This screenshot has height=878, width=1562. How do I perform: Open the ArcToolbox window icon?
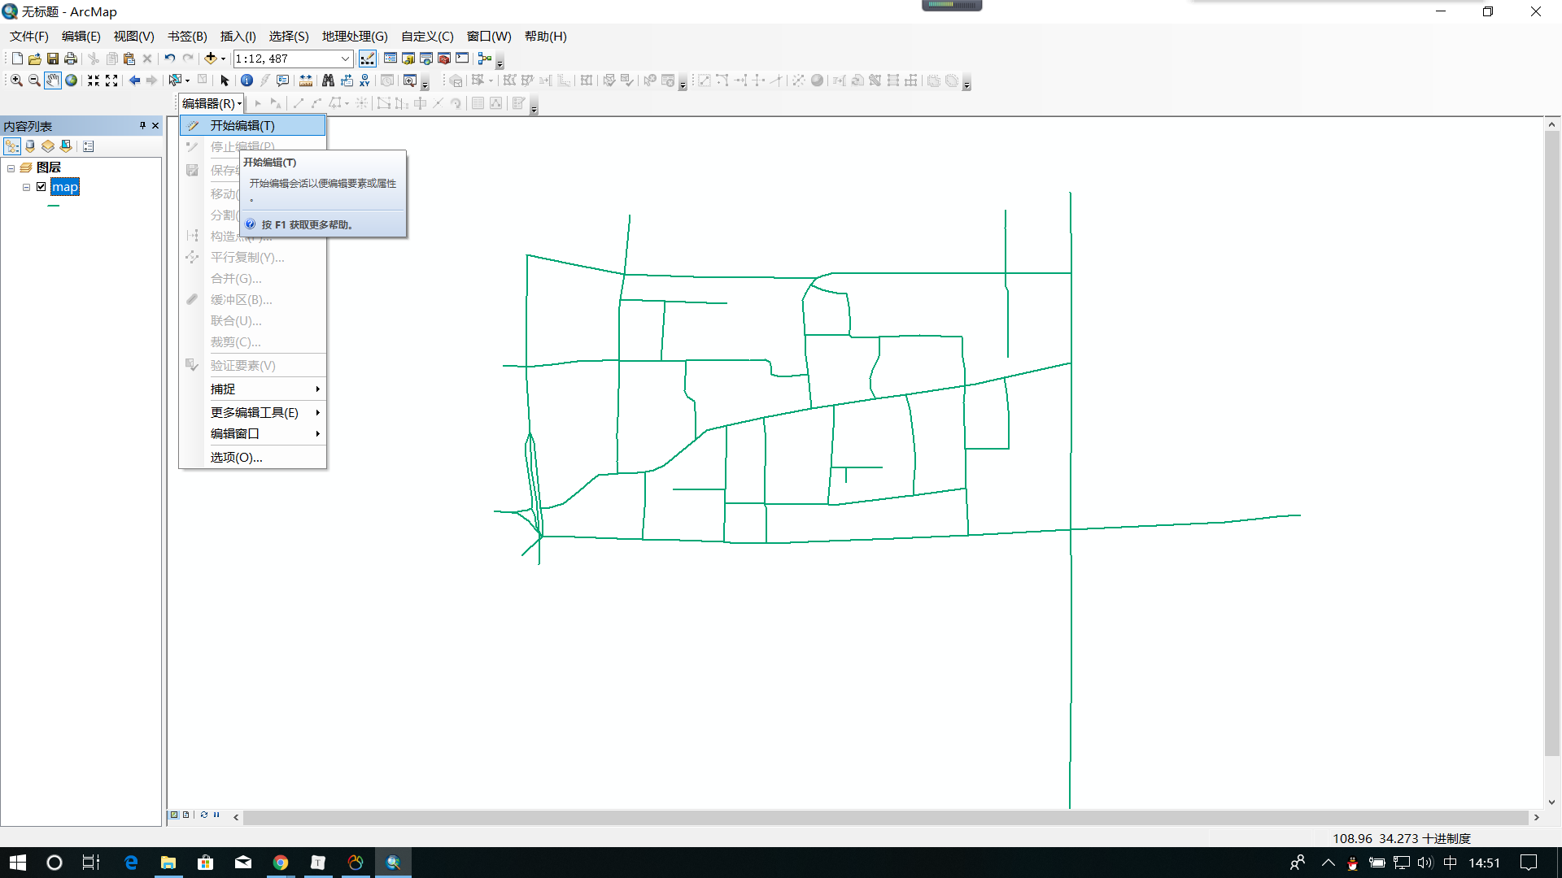point(444,59)
